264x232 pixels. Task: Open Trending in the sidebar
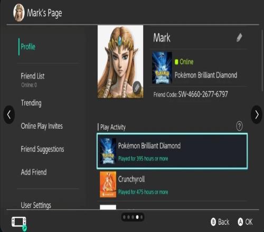pos(31,103)
